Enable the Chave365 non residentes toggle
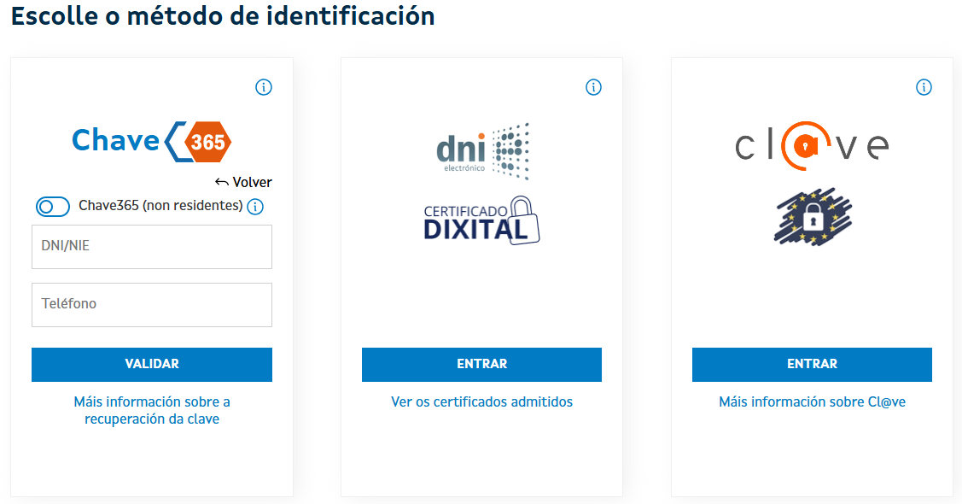The height and width of the screenshot is (504, 962). click(x=53, y=207)
